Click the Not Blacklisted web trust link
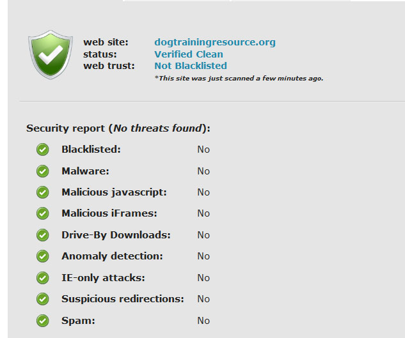The height and width of the screenshot is (338, 405). click(191, 66)
